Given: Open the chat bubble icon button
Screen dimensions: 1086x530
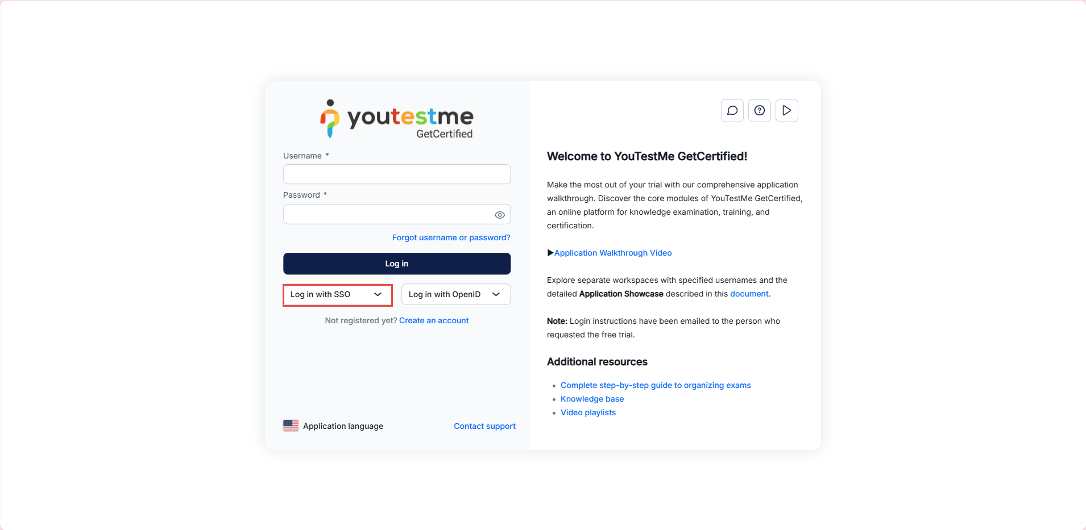Looking at the screenshot, I should click(x=732, y=111).
